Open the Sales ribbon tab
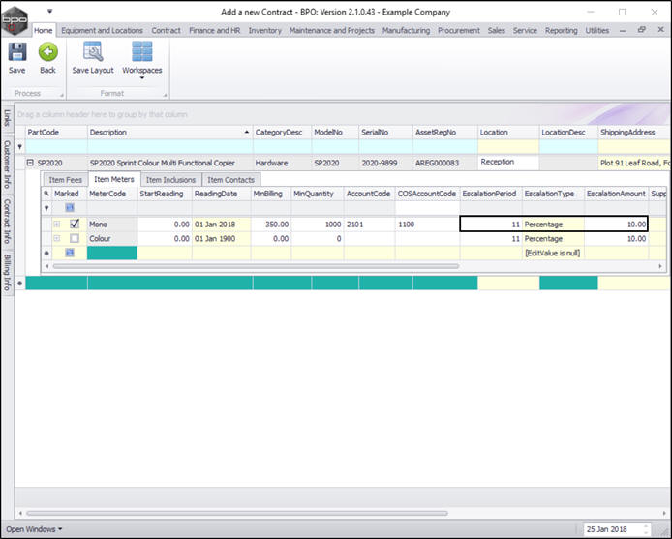Screen dimensions: 672x539 click(x=497, y=30)
